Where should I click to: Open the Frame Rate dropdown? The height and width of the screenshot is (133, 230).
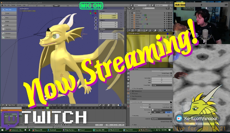coord(162,85)
